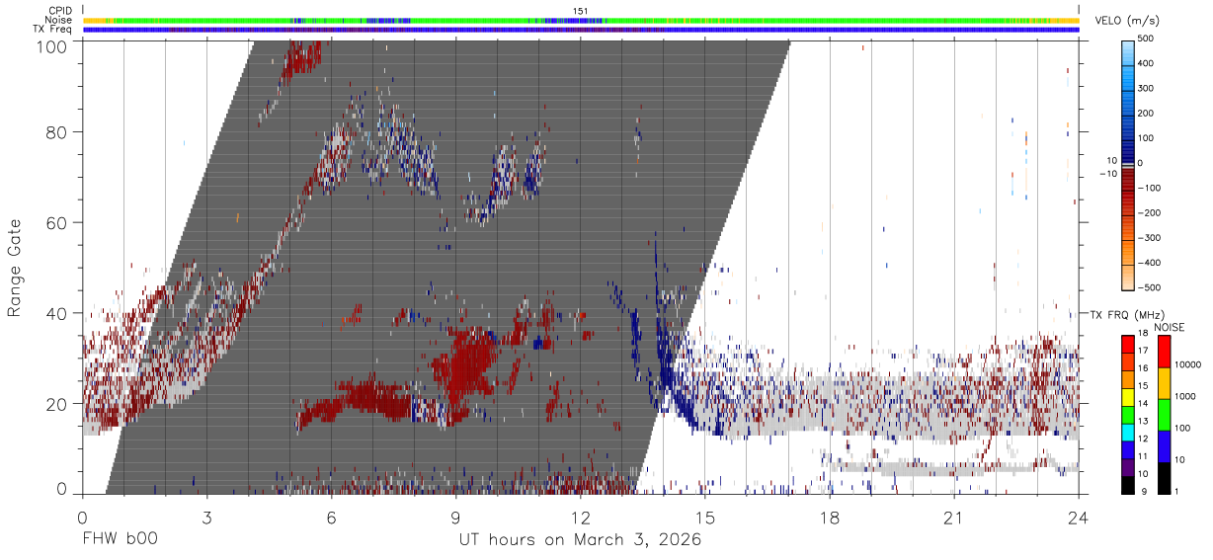
Task: Click the x-axis tick label 21
Action: coord(953,517)
